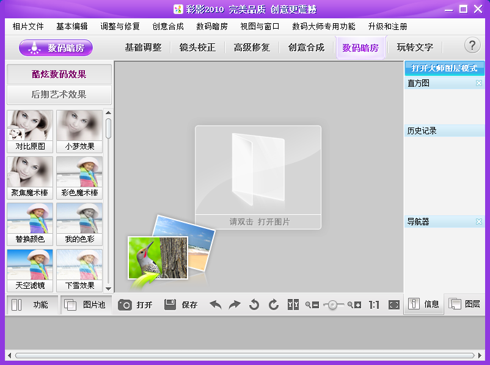Open the help question mark button
Viewport: 490px width, 365px height.
pos(472,46)
